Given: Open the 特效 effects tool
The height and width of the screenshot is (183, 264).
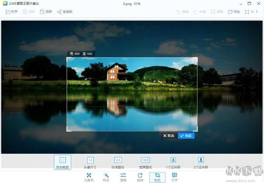Looking at the screenshot, I should click(106, 177).
